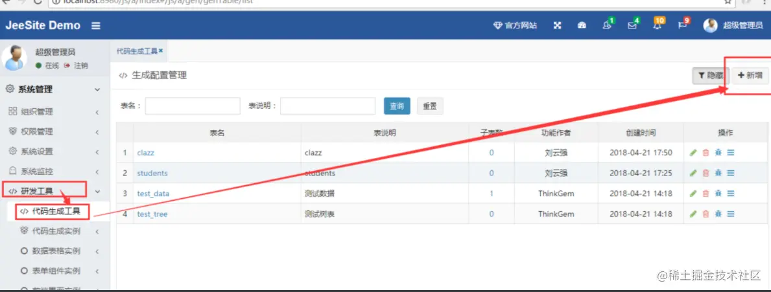
Task: Focus the 表名 search input field
Action: click(193, 106)
